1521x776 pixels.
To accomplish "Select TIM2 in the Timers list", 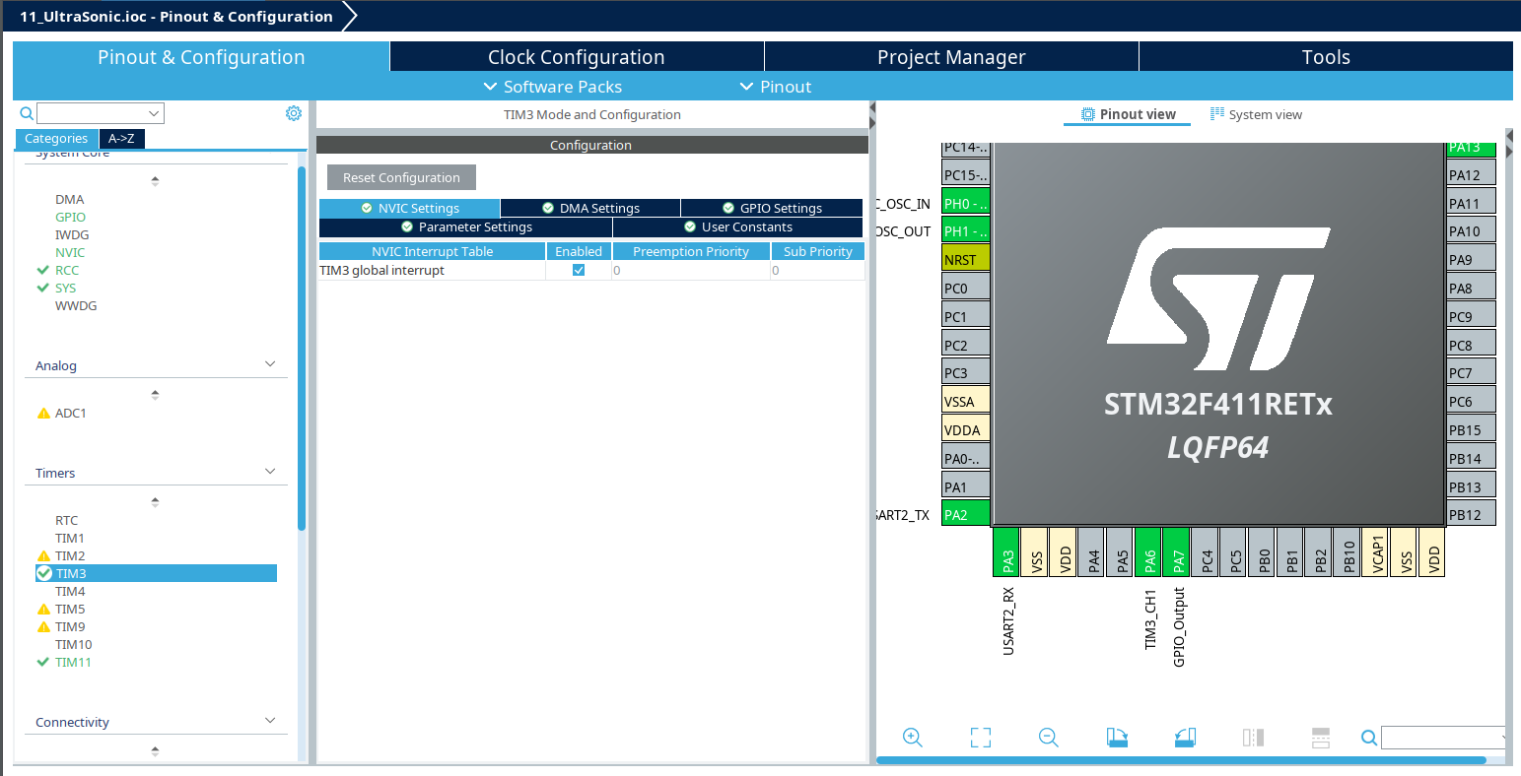I will pyautogui.click(x=70, y=555).
